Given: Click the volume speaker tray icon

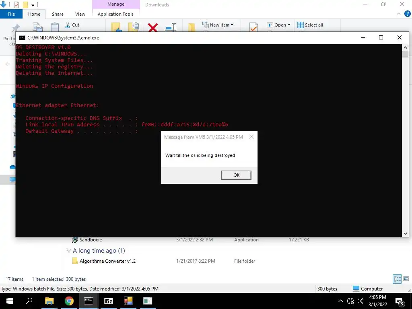Looking at the screenshot, I should tap(360, 301).
